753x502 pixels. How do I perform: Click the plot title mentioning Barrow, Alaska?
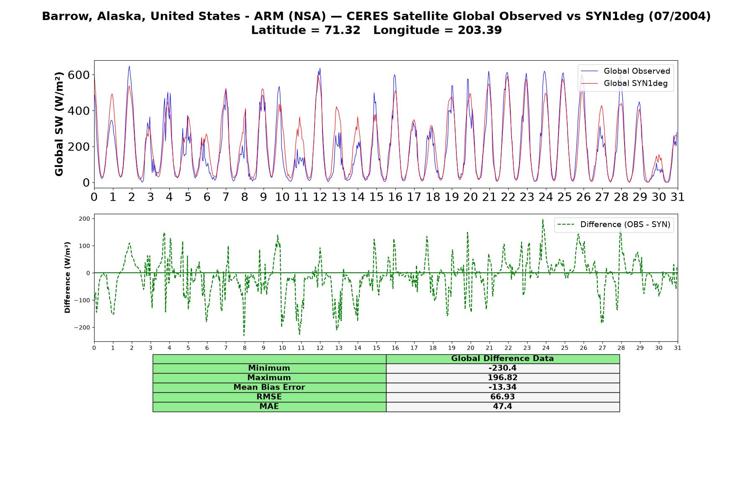(x=376, y=16)
